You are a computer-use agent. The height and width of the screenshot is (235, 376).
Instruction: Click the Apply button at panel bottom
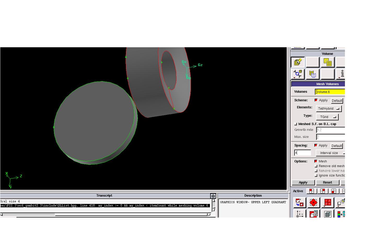[303, 183]
